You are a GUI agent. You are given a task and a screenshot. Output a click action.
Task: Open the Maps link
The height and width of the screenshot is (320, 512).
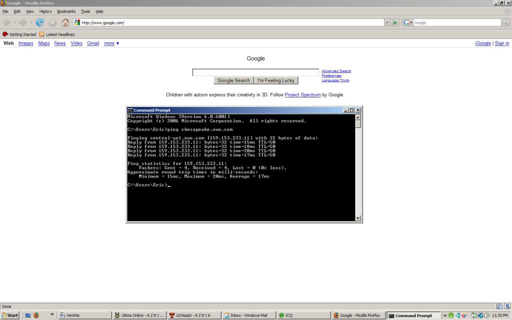point(44,43)
